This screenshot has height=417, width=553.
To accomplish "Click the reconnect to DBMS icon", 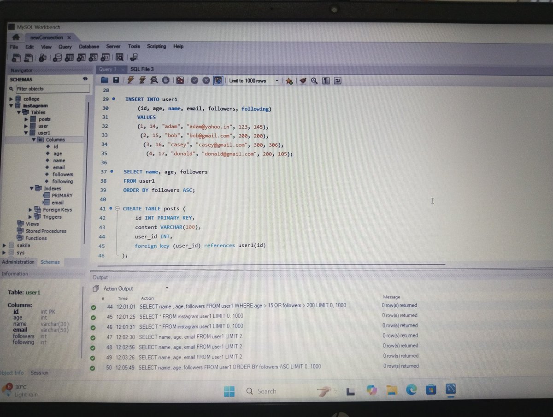I will (134, 58).
